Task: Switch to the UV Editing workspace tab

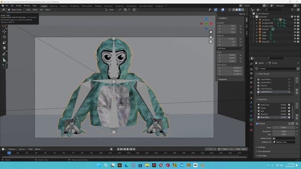Action: (x=74, y=6)
